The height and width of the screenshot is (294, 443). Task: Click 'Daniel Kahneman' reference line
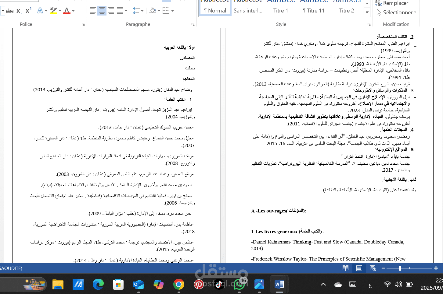point(328,245)
